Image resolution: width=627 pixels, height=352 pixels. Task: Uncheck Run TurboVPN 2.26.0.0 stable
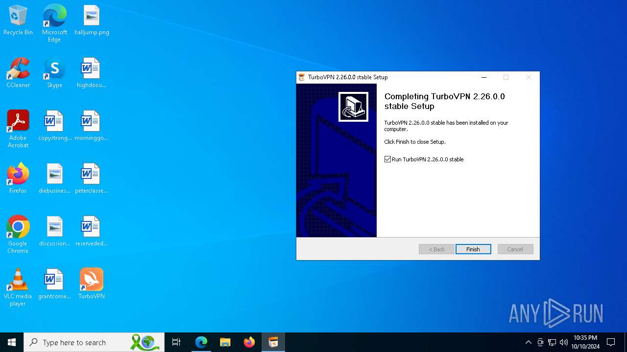(x=388, y=159)
